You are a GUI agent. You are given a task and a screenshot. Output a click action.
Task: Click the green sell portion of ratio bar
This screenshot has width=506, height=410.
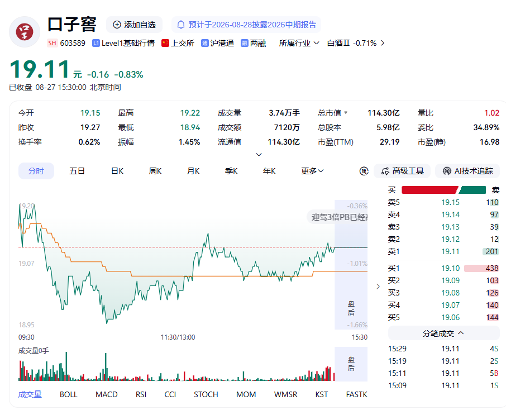(472, 190)
